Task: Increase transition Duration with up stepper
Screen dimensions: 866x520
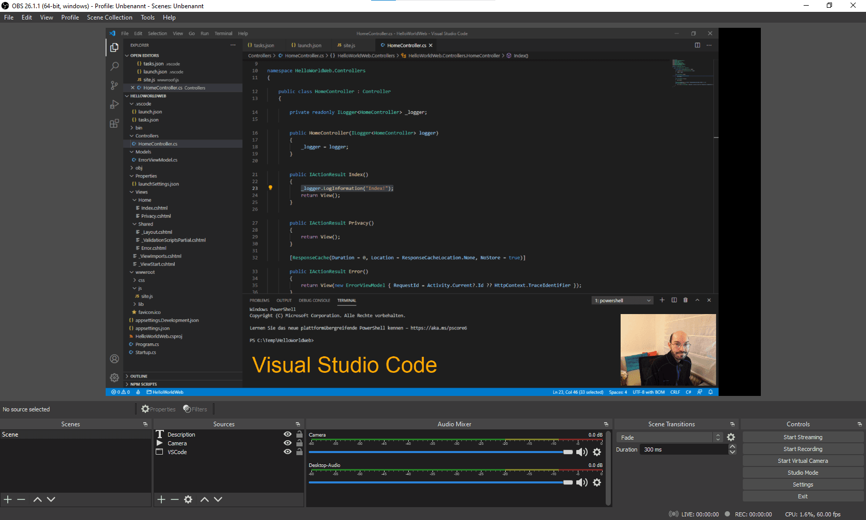Action: [732, 447]
